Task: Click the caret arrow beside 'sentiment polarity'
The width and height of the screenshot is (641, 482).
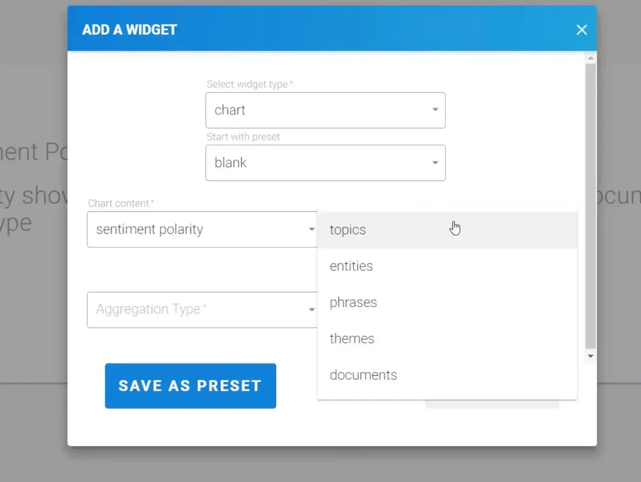Action: pos(312,229)
